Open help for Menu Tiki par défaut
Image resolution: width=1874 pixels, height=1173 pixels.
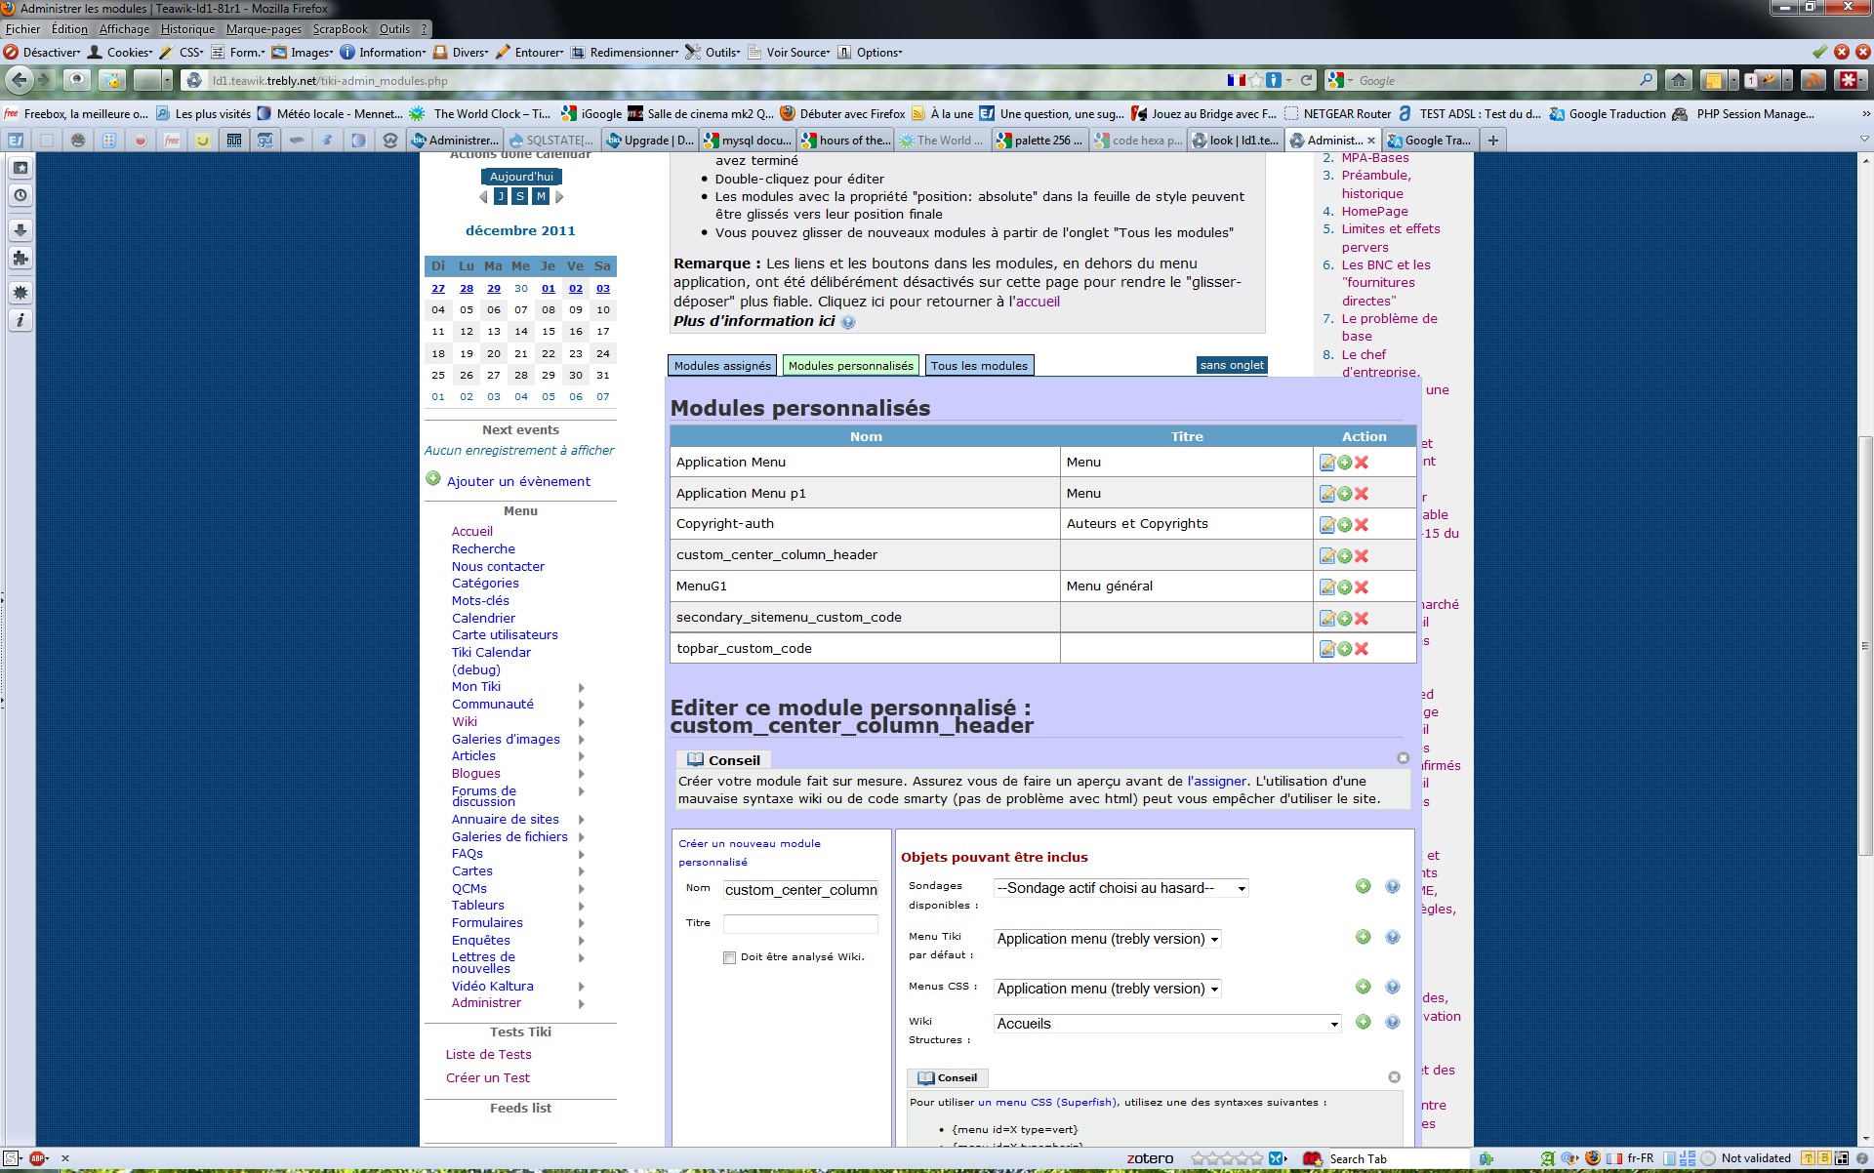[1393, 937]
